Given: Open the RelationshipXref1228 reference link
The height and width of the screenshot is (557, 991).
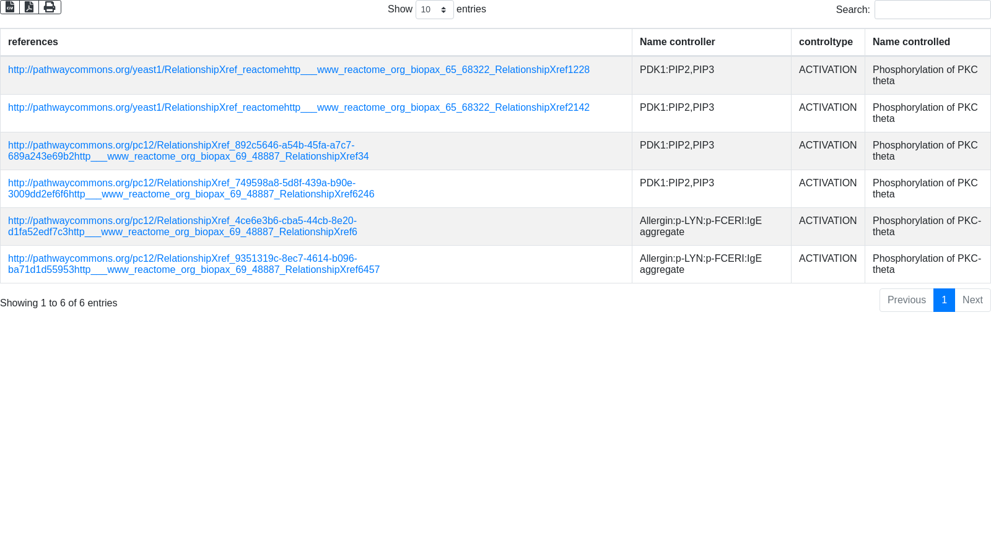Looking at the screenshot, I should (299, 70).
